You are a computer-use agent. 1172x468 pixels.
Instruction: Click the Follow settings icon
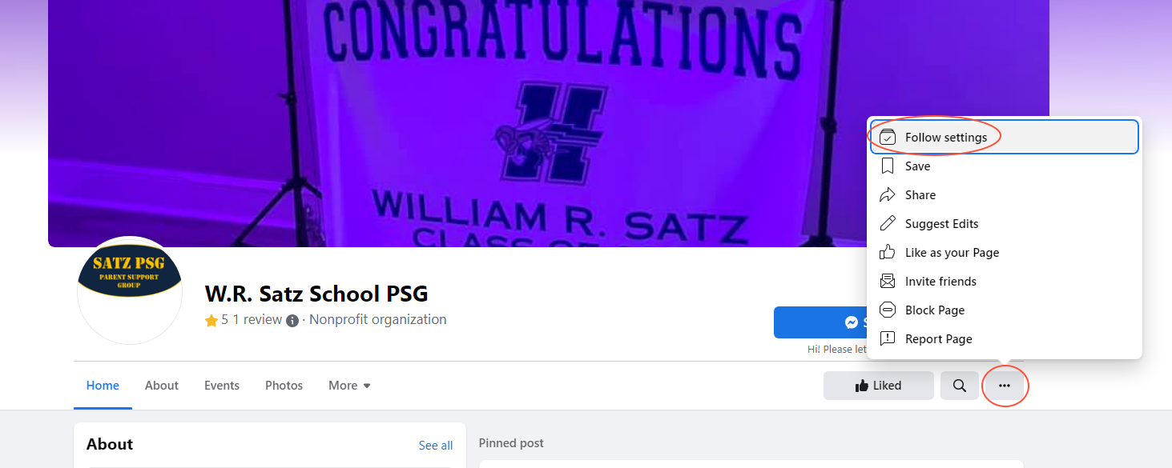pos(888,138)
